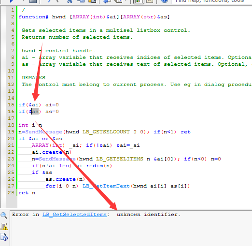Open the keyboard icon in toolbar

[33, 1]
